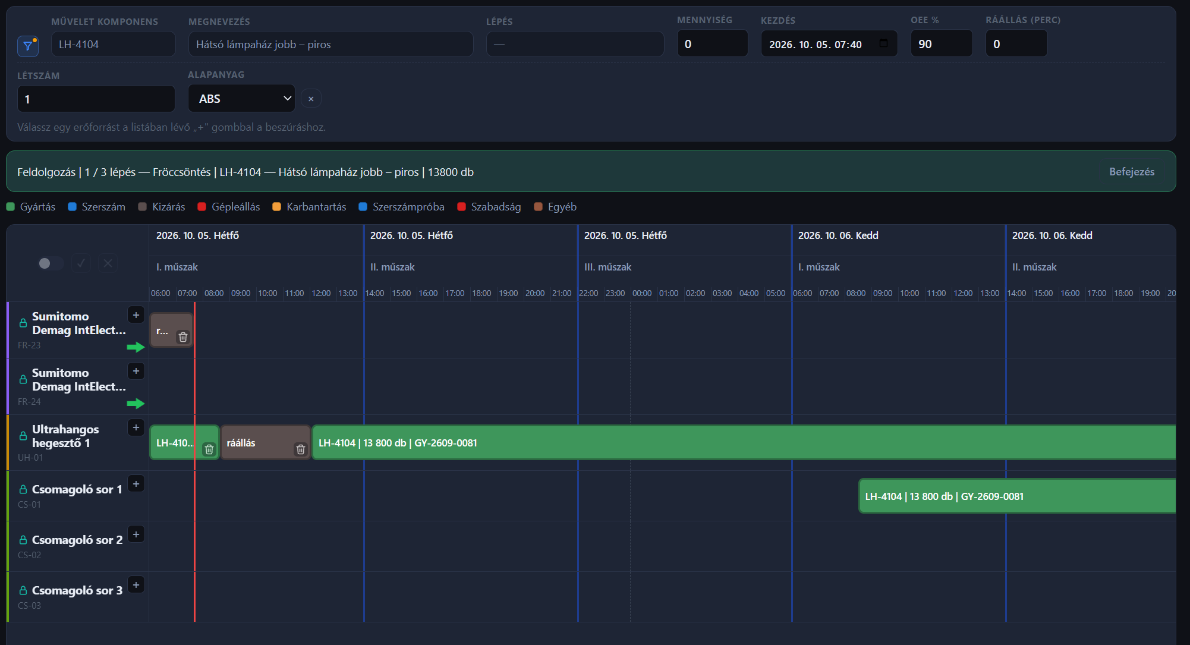Screen dimensions: 1190x645
Task: Click the Lépés input field
Action: pos(575,45)
